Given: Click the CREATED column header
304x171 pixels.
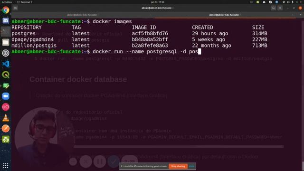Looking at the screenshot, I should (202, 28).
